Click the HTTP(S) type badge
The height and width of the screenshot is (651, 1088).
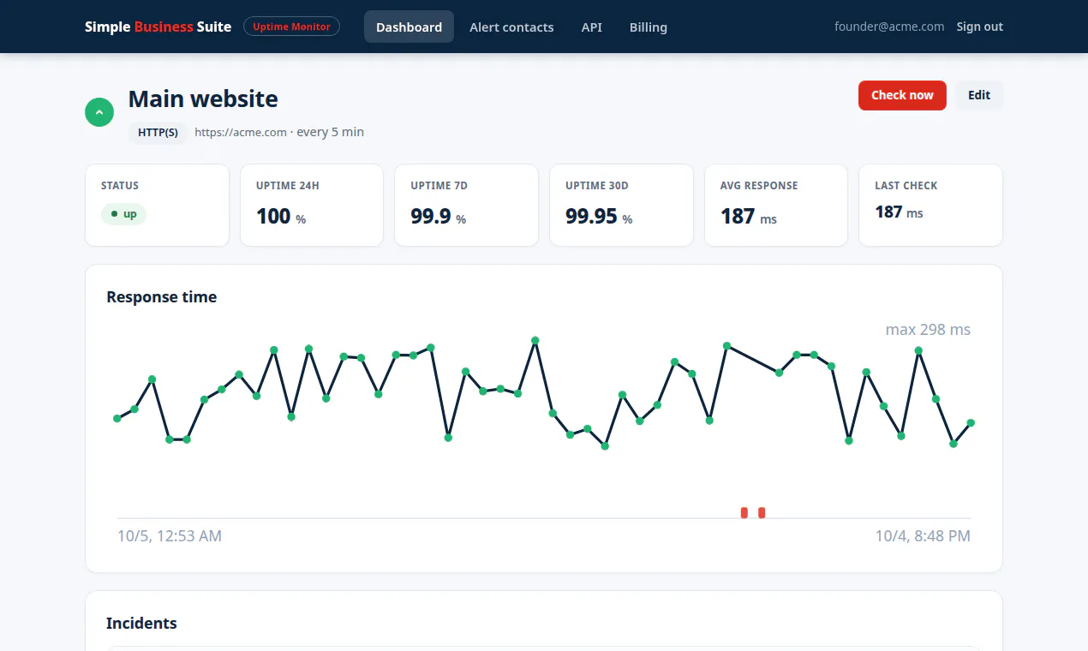tap(158, 132)
